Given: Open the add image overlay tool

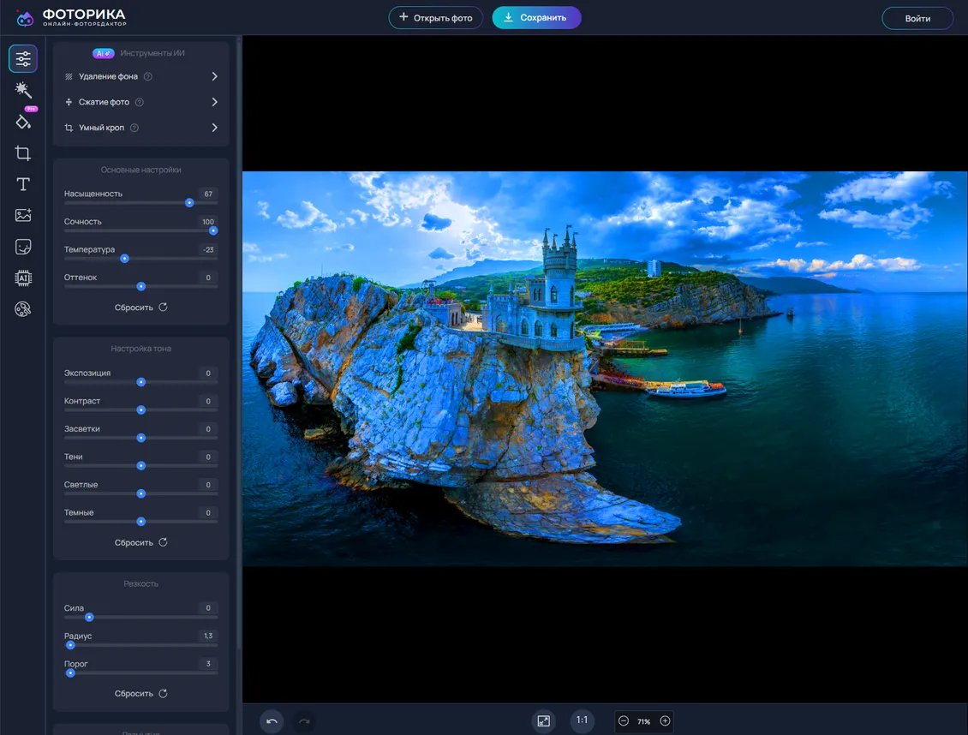Looking at the screenshot, I should tap(23, 216).
